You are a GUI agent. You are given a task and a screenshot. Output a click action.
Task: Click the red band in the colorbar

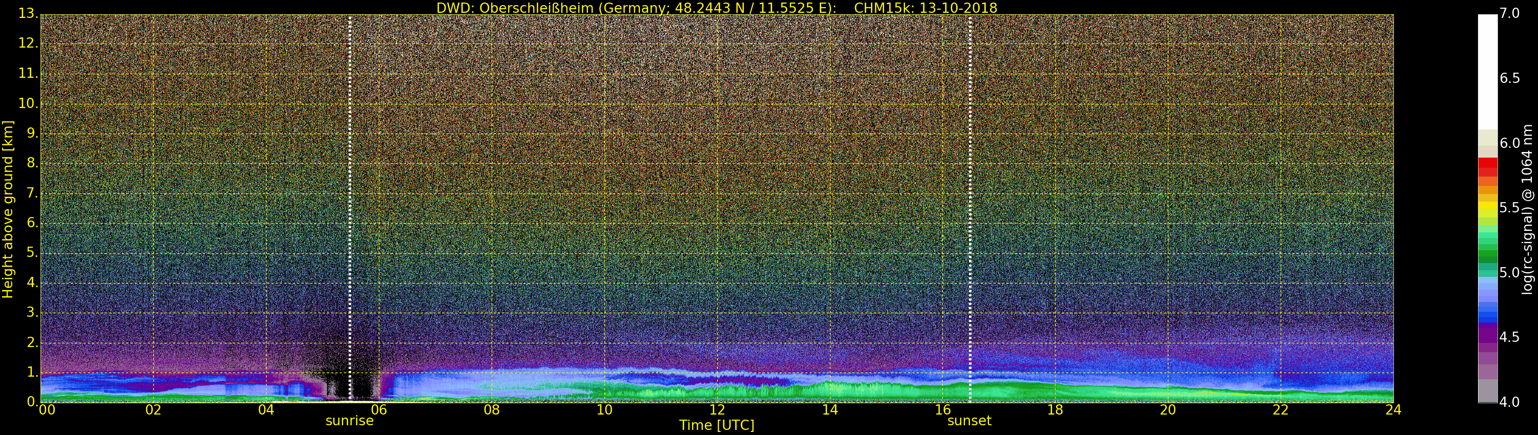tap(1487, 163)
